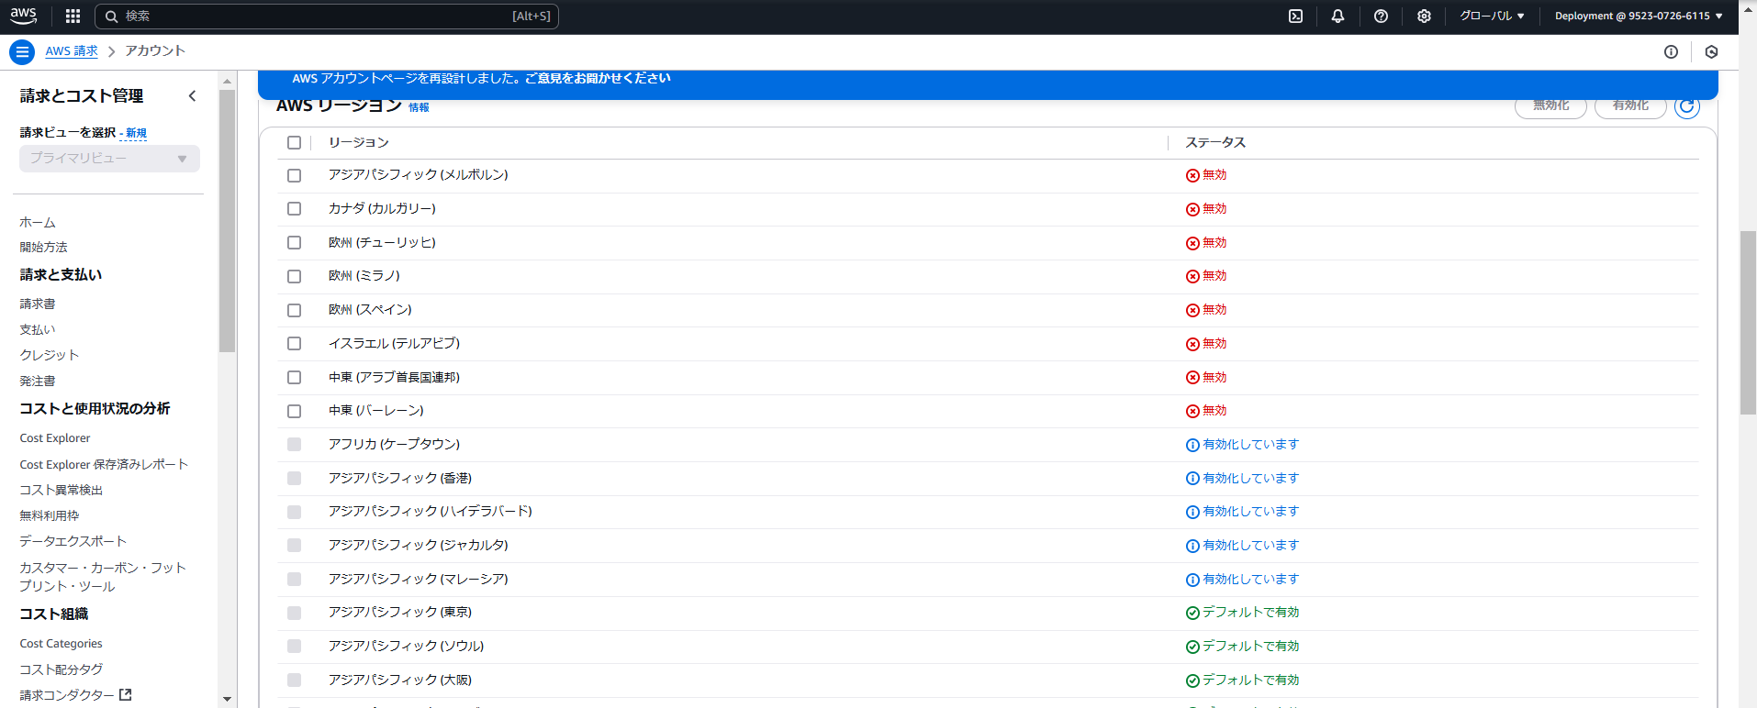Click the 有効化 button

click(1630, 105)
